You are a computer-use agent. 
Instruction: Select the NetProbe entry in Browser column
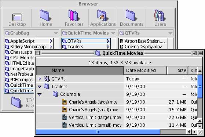click(x=19, y=74)
